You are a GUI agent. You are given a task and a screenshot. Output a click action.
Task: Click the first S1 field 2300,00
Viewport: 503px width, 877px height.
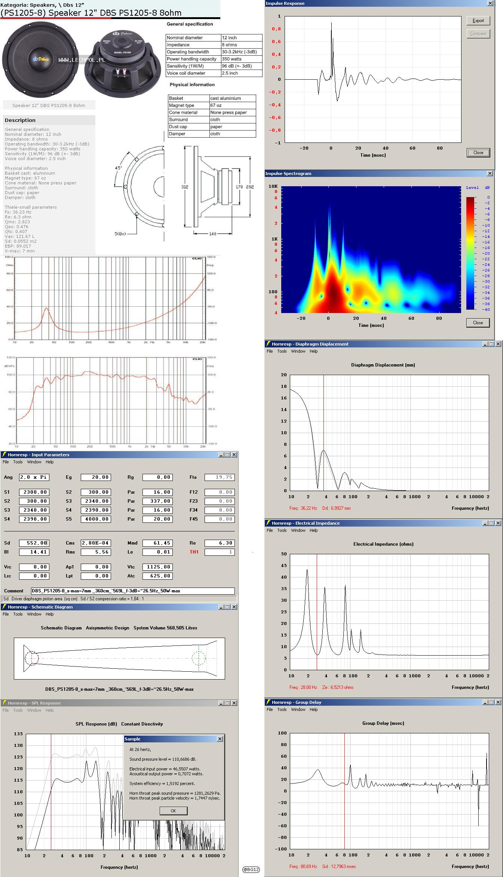pyautogui.click(x=34, y=492)
